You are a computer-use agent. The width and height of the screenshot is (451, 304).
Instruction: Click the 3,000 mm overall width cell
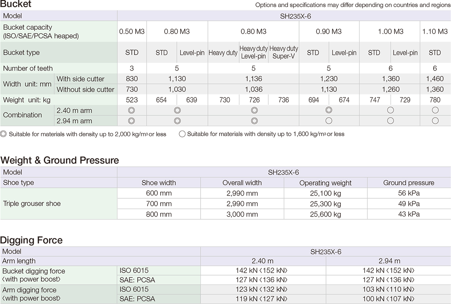coord(242,214)
